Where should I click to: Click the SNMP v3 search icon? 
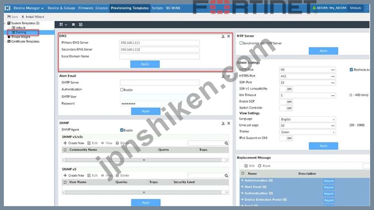point(226,175)
